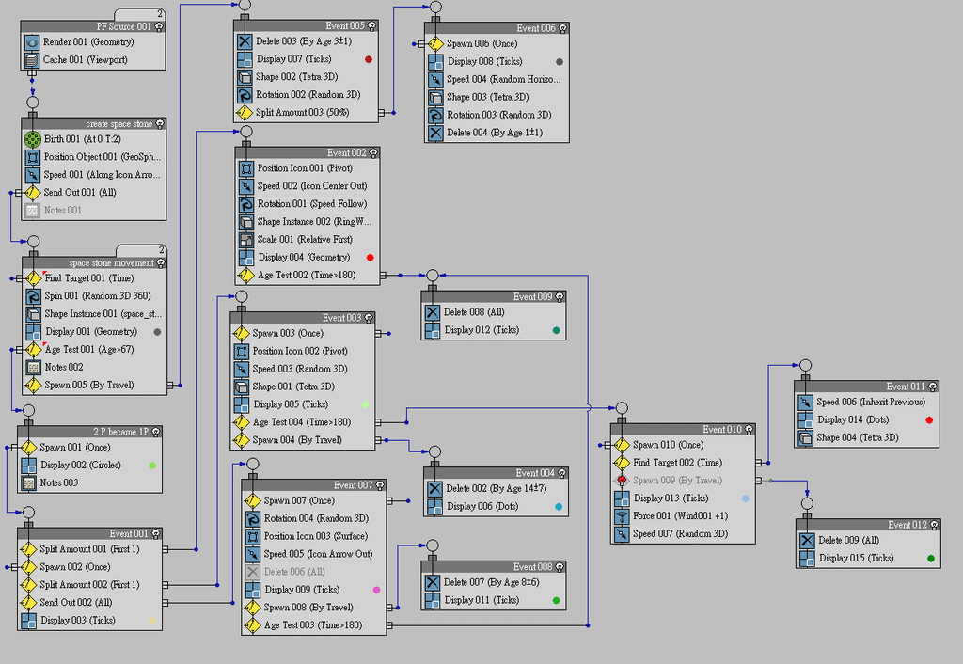Toggle the PF Source 001 lightbulb

[159, 27]
